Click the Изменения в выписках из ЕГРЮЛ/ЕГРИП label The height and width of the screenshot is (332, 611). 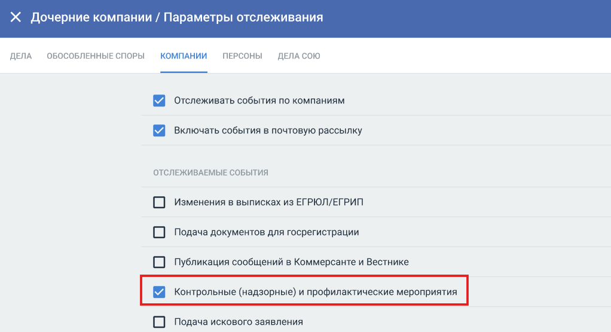pyautogui.click(x=268, y=202)
